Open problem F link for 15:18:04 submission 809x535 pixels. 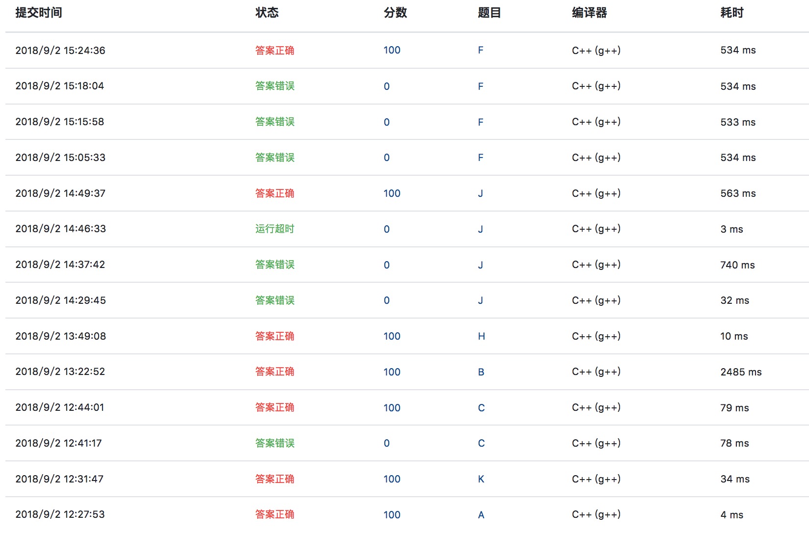click(x=481, y=86)
